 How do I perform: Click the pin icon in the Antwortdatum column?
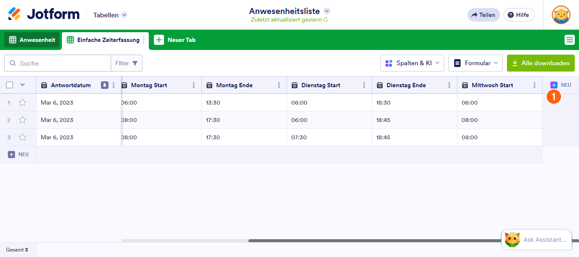(x=105, y=85)
